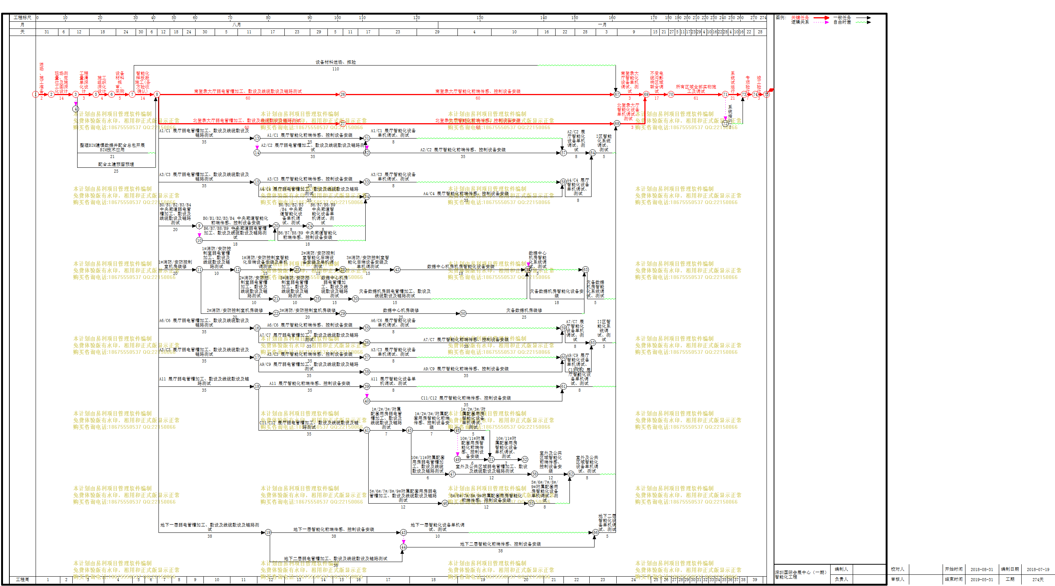The height and width of the screenshot is (586, 1055).
Task: Select network node 1 at schedule start
Action: (36, 94)
